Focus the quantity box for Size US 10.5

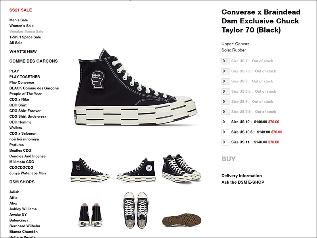(225, 132)
